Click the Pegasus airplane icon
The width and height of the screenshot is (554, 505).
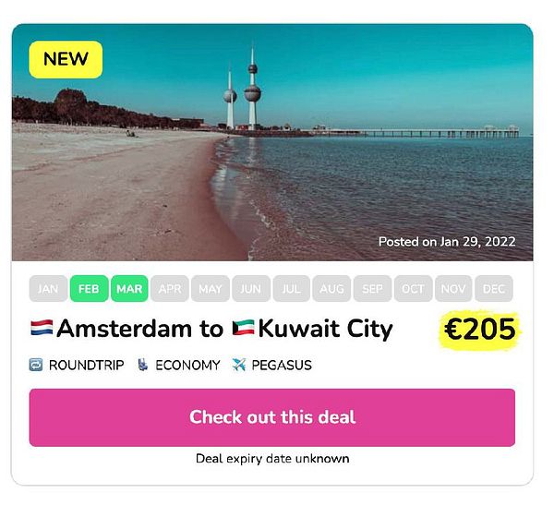tap(239, 365)
